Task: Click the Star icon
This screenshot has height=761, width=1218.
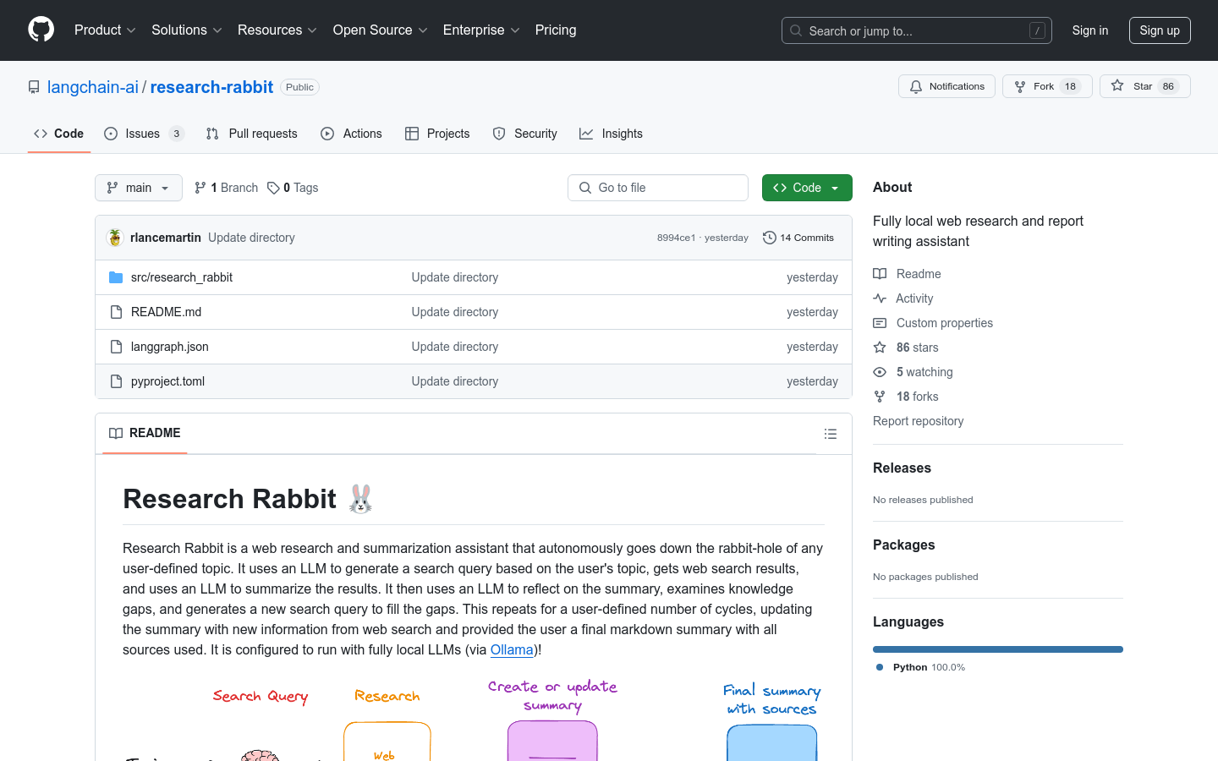Action: pyautogui.click(x=1117, y=85)
